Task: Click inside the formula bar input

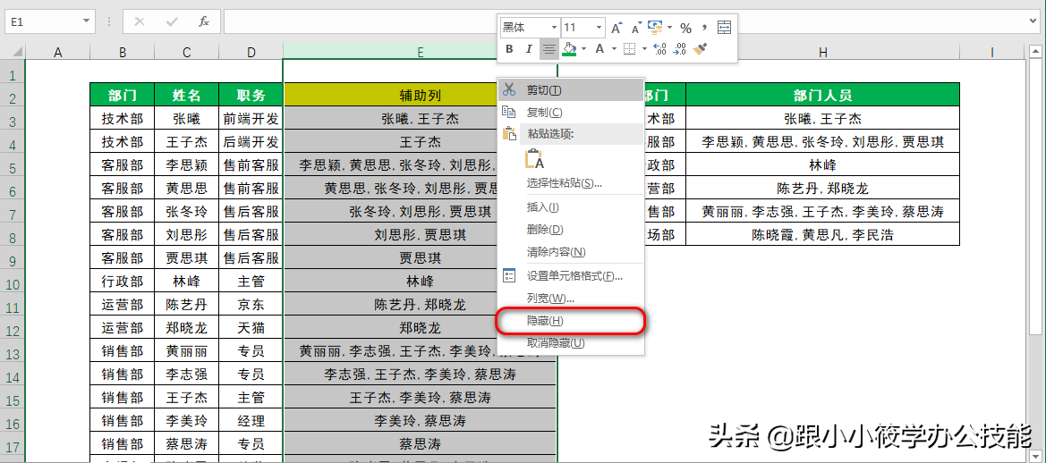Action: click(x=625, y=21)
